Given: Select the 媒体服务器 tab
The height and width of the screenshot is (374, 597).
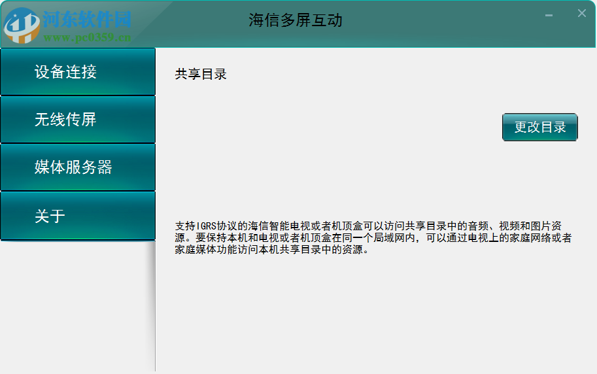Looking at the screenshot, I should 78,167.
